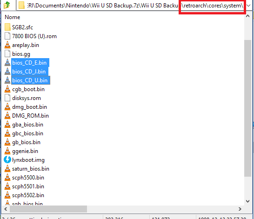Click the lynxboot.img lightning icon
Image resolution: width=254 pixels, height=219 pixels.
pos(7,159)
